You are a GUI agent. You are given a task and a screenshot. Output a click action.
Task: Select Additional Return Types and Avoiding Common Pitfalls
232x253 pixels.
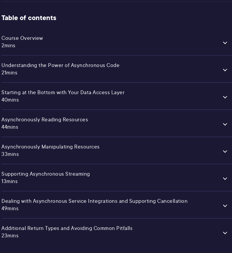tap(67, 228)
